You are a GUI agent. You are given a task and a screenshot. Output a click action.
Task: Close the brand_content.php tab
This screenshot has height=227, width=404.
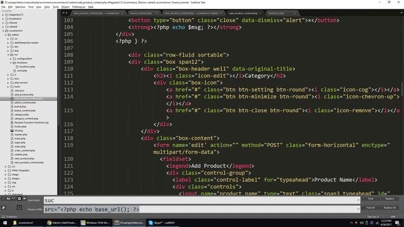(157, 13)
